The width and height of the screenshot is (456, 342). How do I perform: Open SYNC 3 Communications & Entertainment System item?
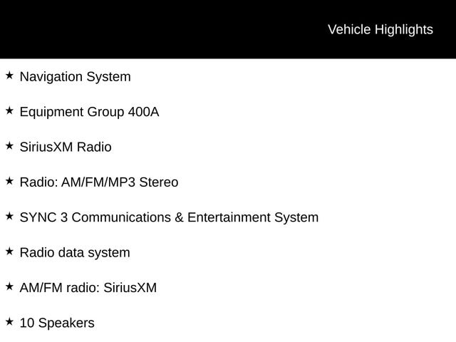coord(169,217)
